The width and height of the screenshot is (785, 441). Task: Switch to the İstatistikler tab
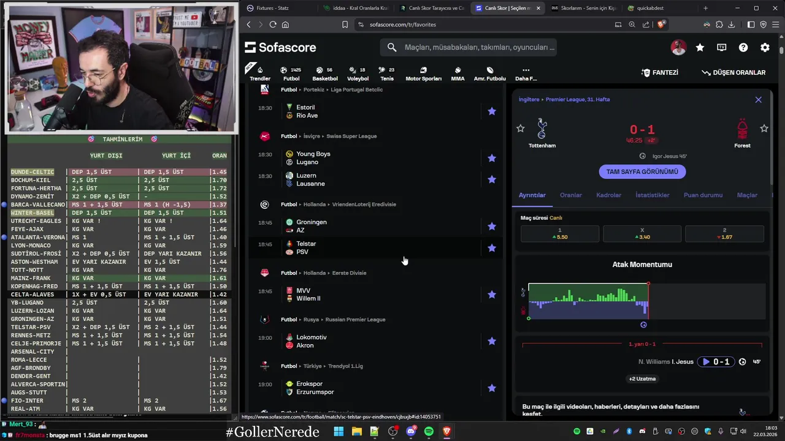(x=653, y=195)
